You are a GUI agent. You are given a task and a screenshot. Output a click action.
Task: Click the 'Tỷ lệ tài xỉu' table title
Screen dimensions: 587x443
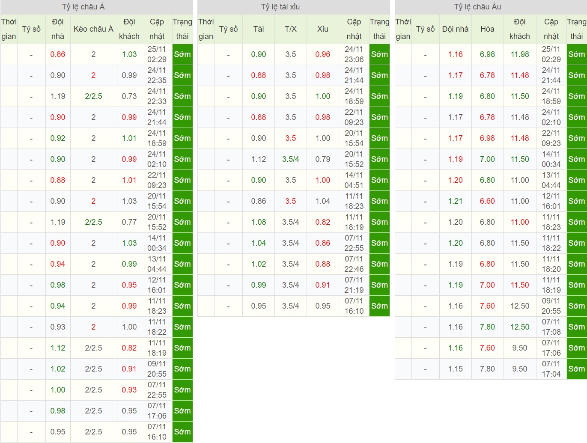[x=280, y=7]
